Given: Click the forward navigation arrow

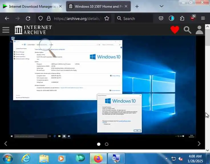Looking at the screenshot, I should click(17, 19).
